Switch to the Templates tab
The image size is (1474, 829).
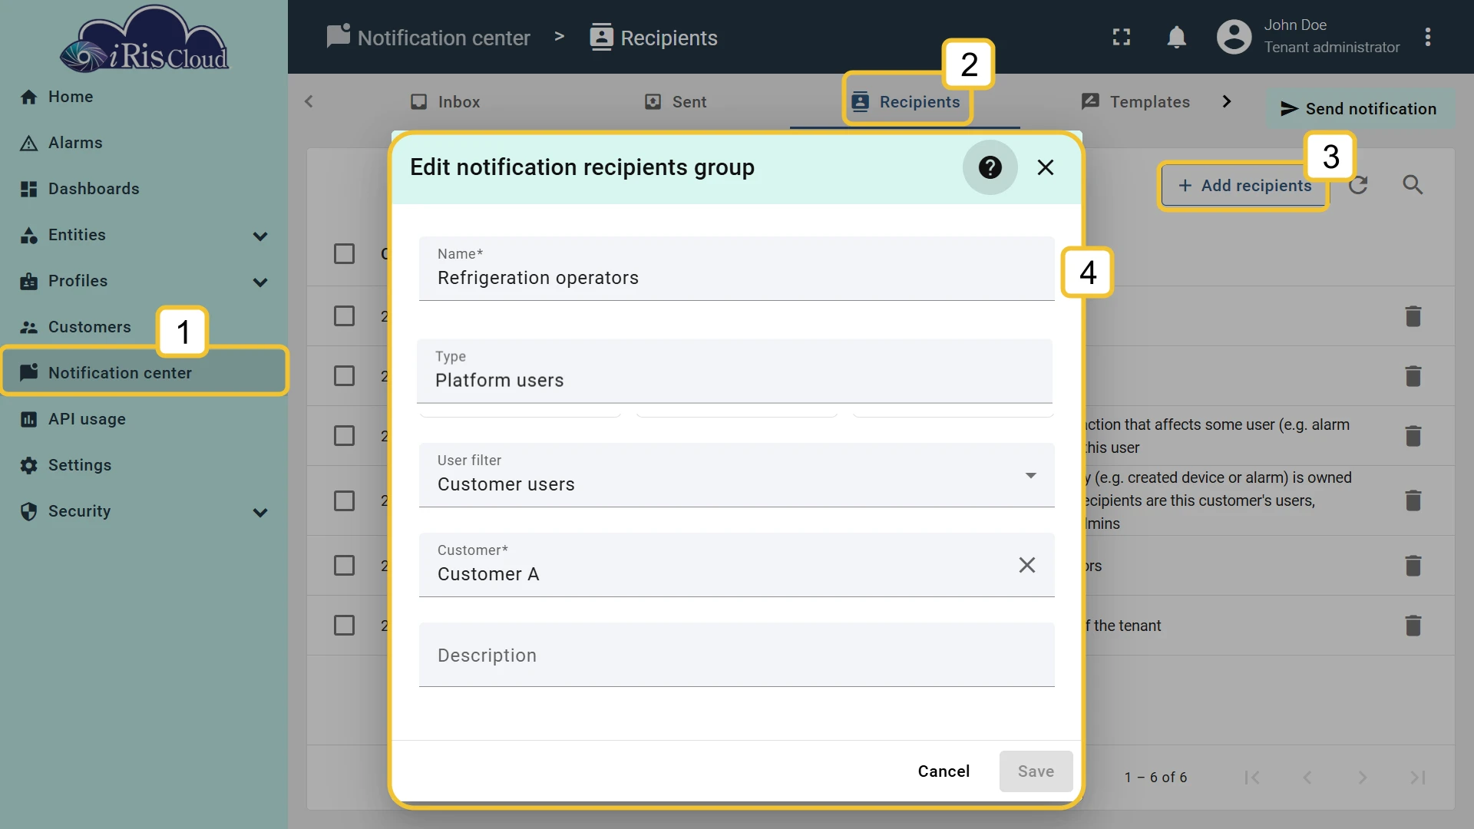[x=1135, y=102]
